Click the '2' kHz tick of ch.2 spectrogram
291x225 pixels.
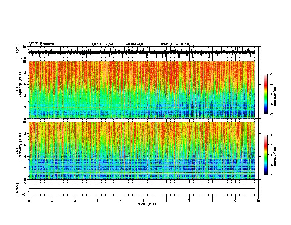click(x=25, y=168)
